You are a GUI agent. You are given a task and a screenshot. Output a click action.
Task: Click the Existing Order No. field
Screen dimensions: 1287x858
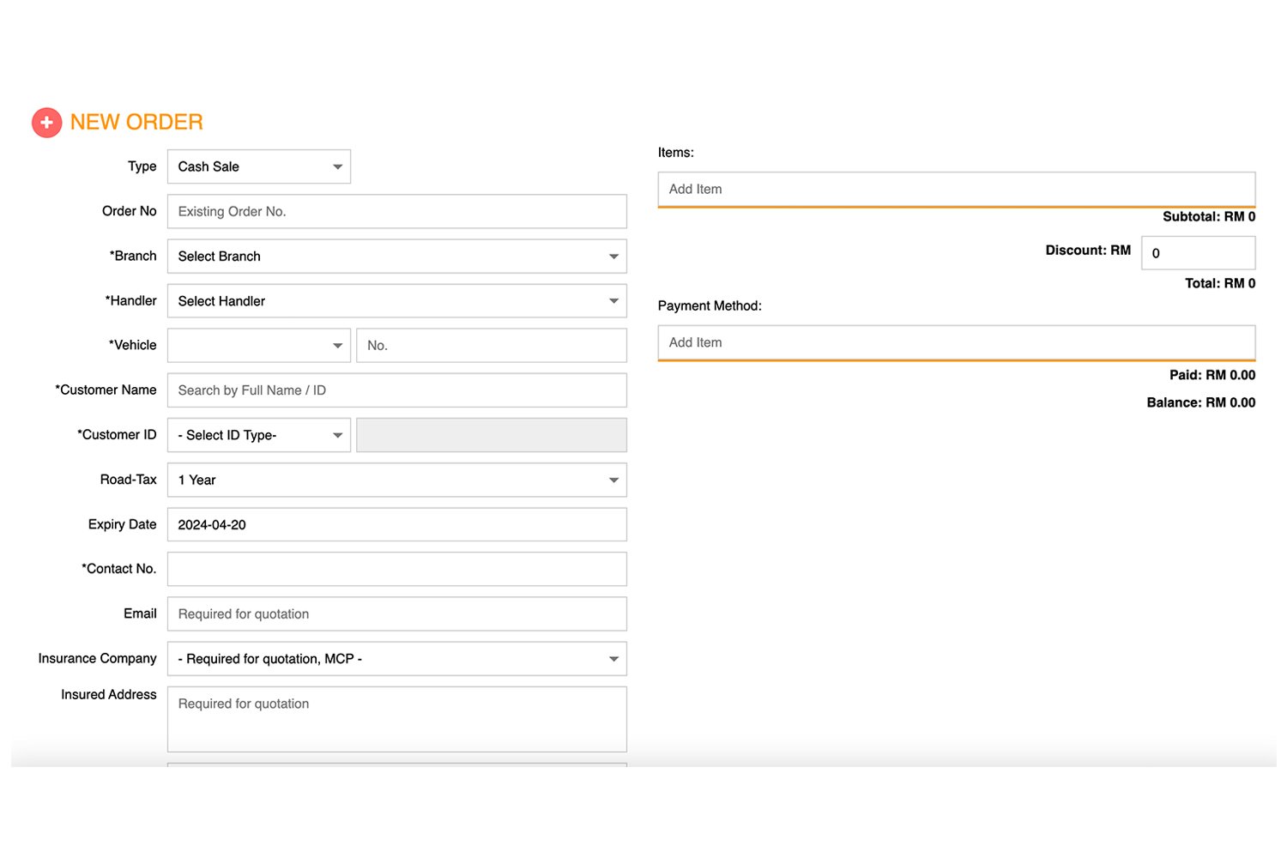pyautogui.click(x=396, y=211)
